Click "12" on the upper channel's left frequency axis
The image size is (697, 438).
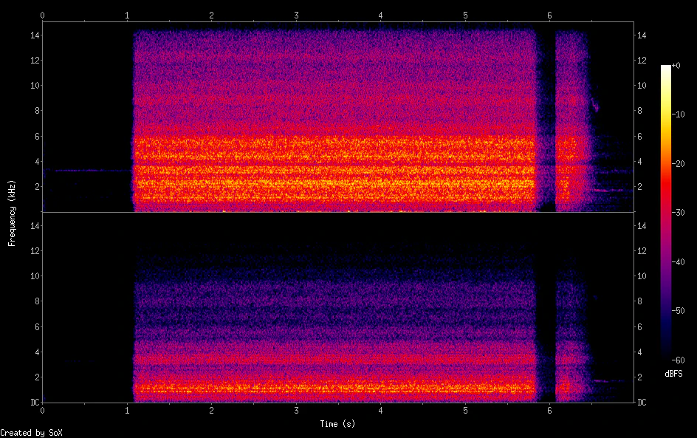(35, 61)
